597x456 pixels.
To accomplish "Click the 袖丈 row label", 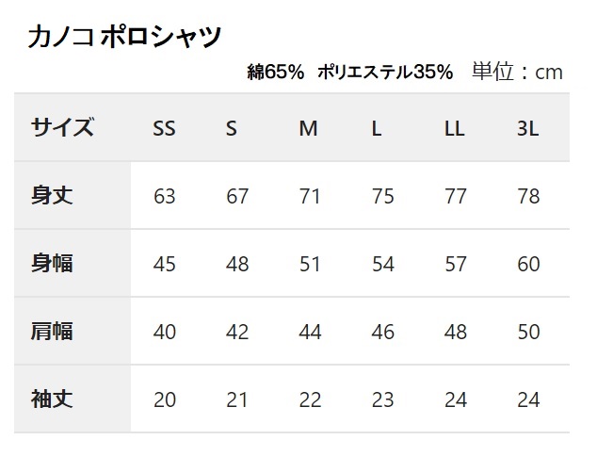I will tap(52, 399).
